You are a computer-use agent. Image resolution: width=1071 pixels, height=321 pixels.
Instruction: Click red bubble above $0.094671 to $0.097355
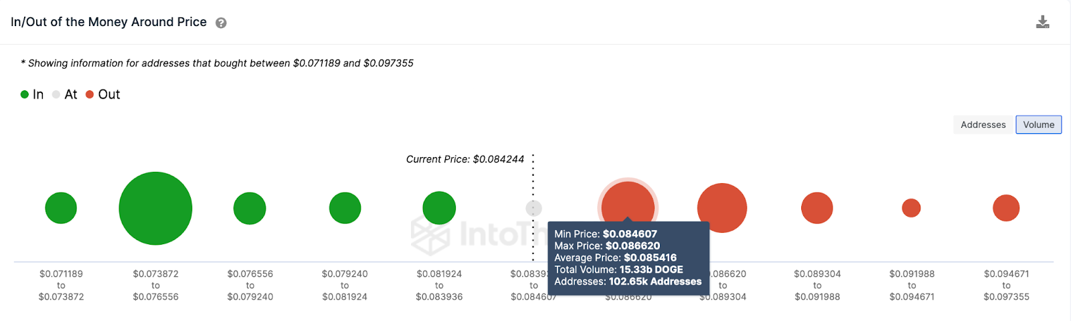tap(1005, 208)
